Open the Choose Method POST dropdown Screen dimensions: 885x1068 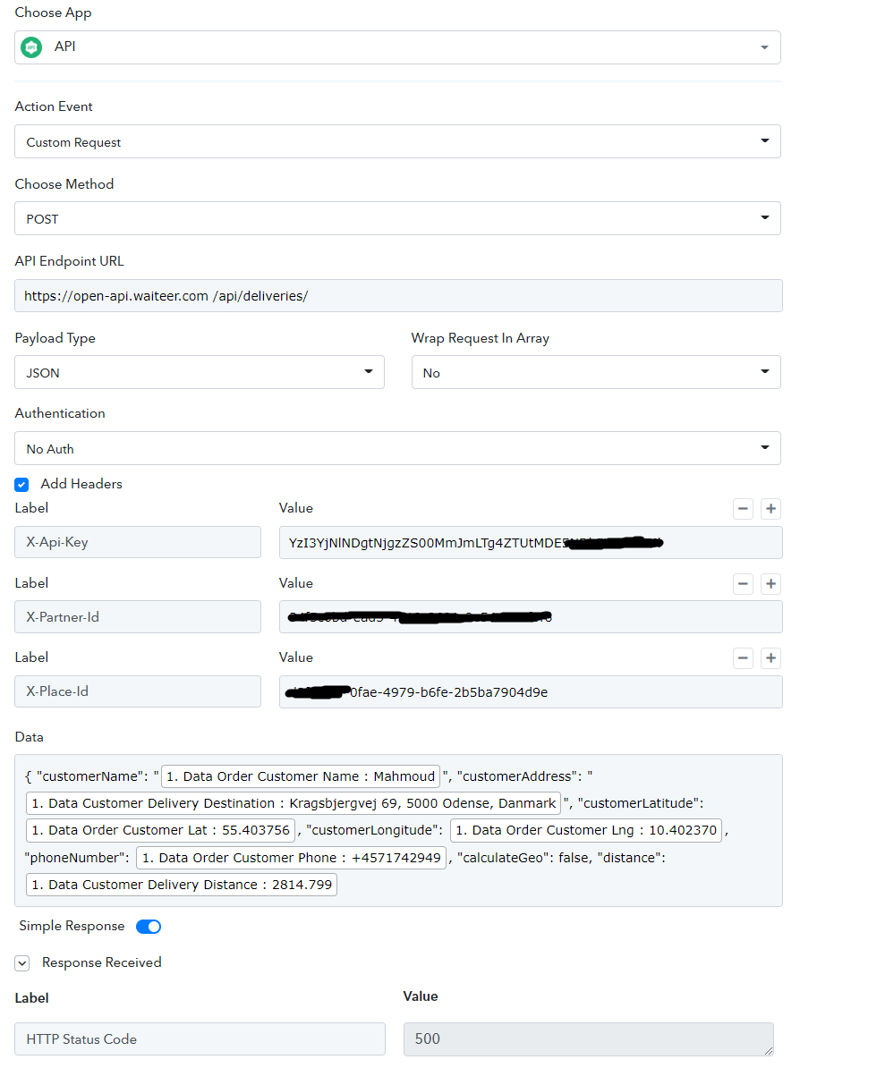(x=398, y=218)
